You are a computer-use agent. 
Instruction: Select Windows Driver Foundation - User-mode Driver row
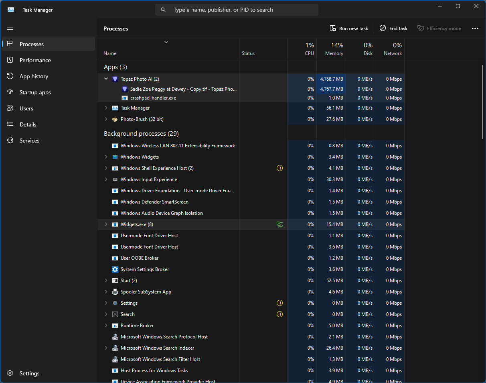(251, 191)
